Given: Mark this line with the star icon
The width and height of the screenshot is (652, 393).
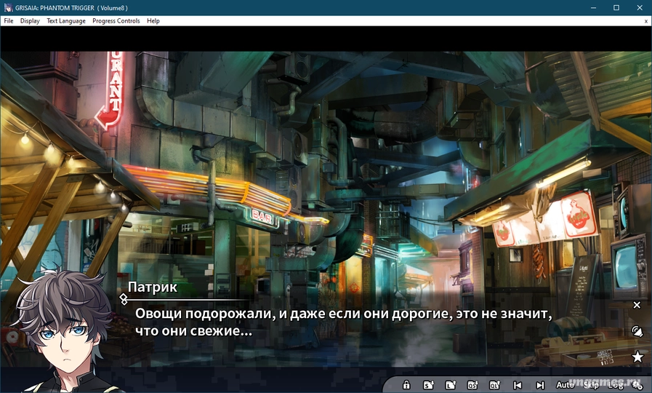Looking at the screenshot, I should tap(637, 357).
